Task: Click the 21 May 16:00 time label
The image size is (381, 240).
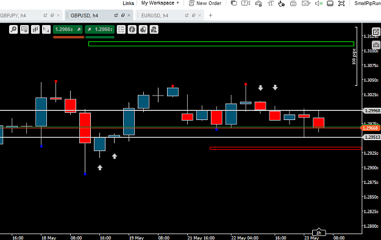Action: [x=201, y=238]
